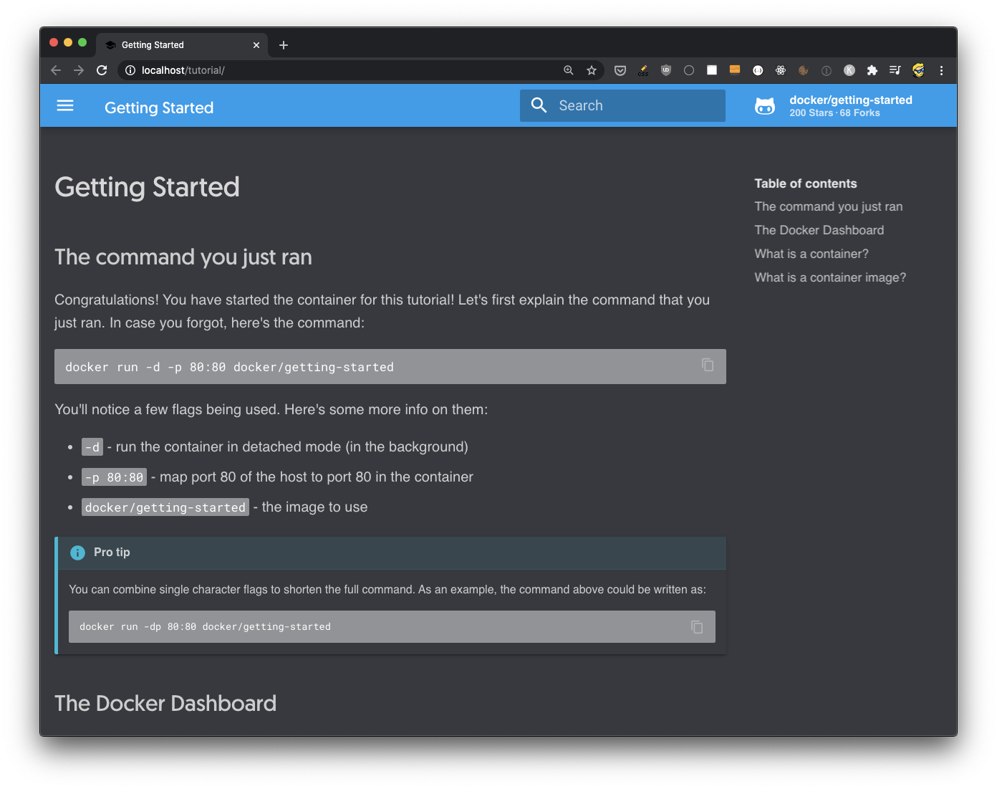Open Chrome's three-dot menu
The image size is (997, 789).
pyautogui.click(x=941, y=70)
